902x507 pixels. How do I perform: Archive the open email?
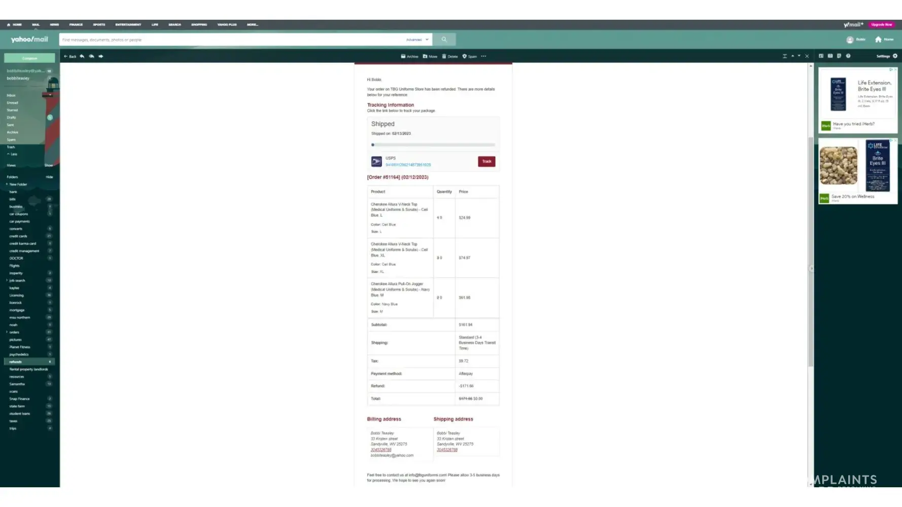tap(409, 56)
